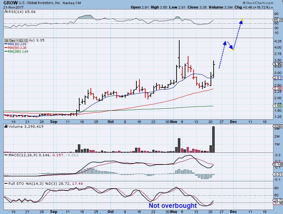This screenshot has height=214, width=283.
Task: Select the U.S. Global Investors, Inc. company name
Action: (x=40, y=3)
